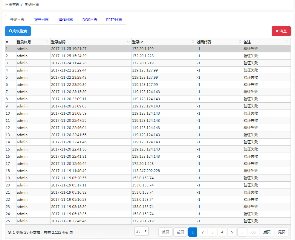Image resolution: width=295 pixels, height=240 pixels.
Task: Open the DOS日志 tab
Action: point(90,19)
